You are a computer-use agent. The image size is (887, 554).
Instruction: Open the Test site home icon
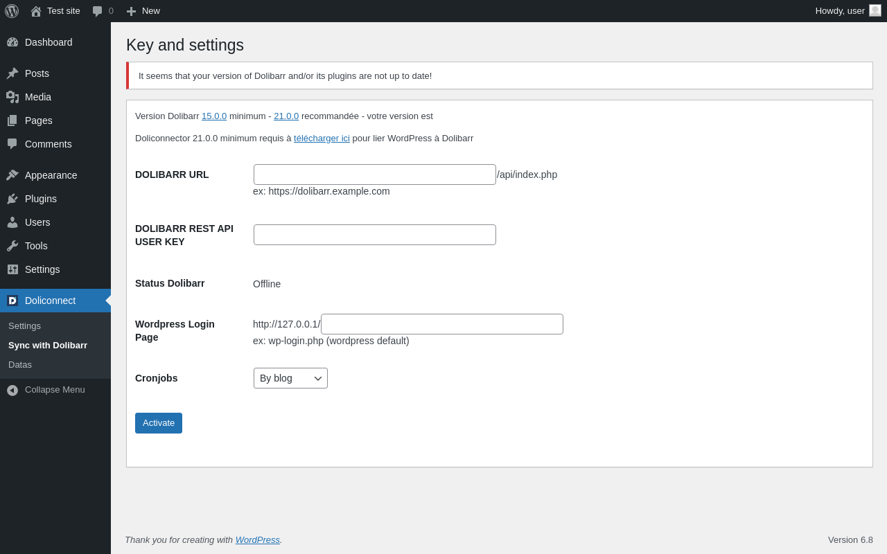point(36,11)
